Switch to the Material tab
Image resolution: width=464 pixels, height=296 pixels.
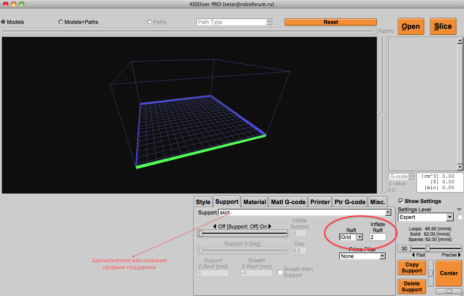point(255,202)
